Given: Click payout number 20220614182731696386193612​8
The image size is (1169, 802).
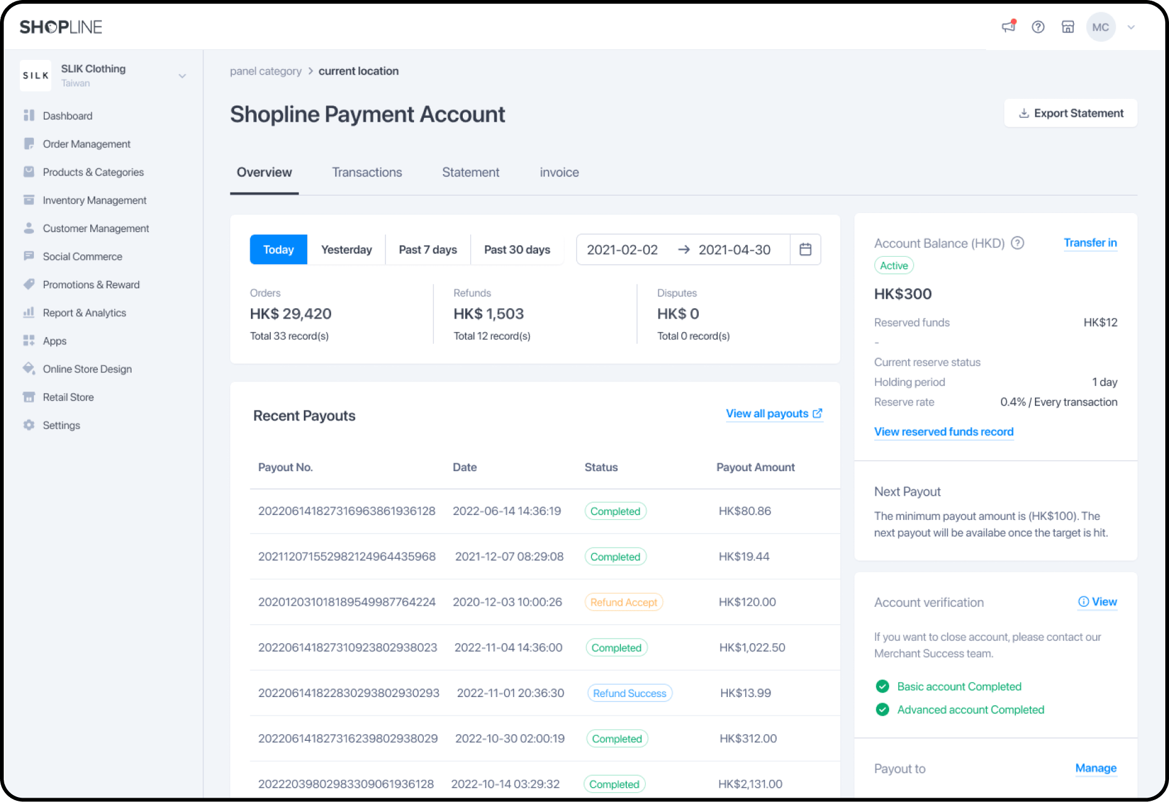Looking at the screenshot, I should click(347, 511).
